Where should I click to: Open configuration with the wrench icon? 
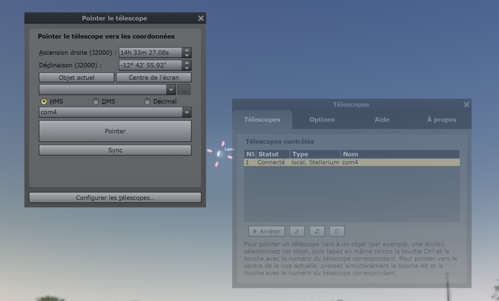coord(297,231)
